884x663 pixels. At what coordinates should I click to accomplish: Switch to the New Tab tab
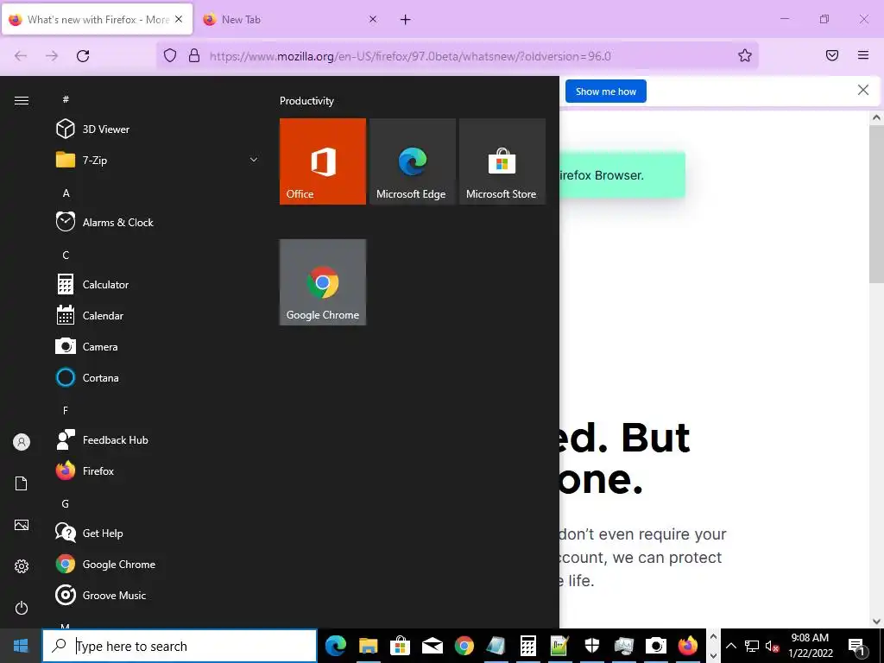point(290,20)
